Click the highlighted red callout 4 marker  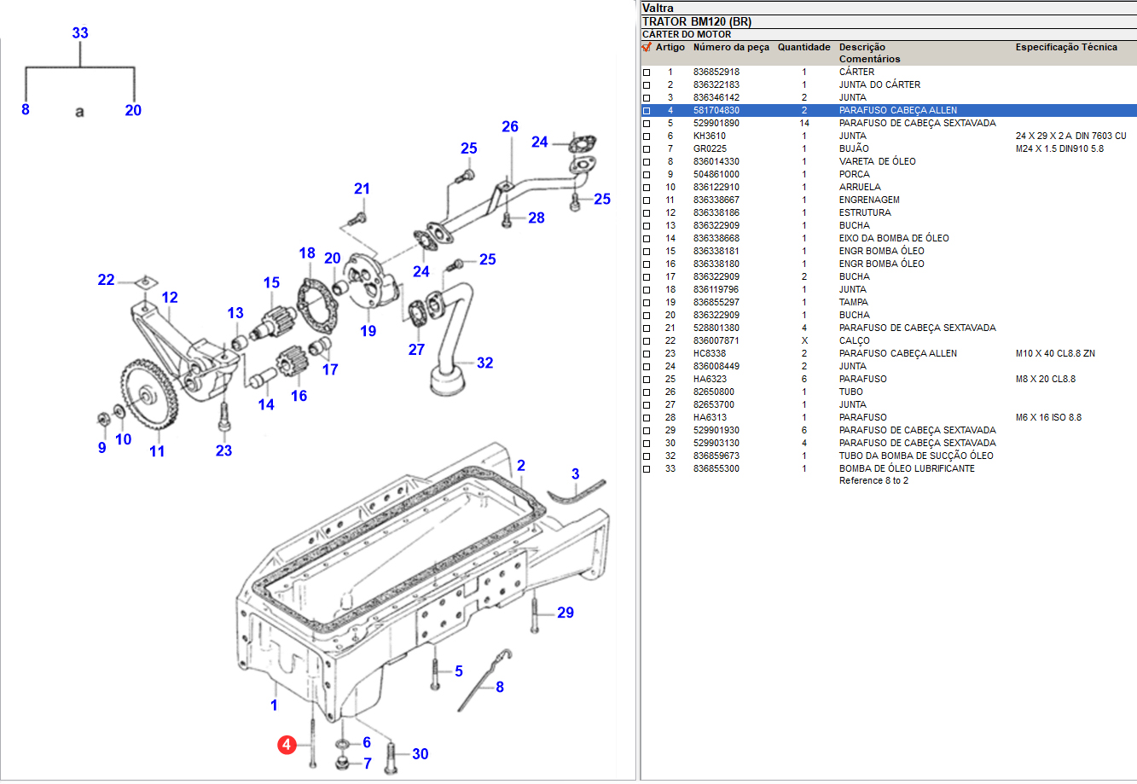287,745
